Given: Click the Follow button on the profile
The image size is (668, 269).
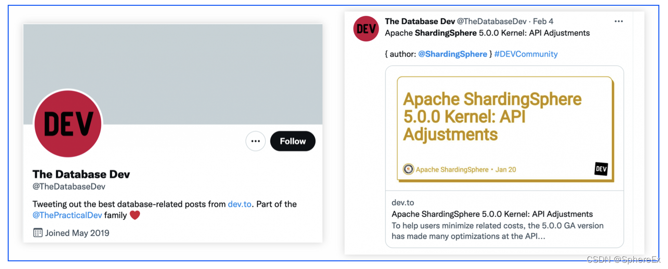Looking at the screenshot, I should tap(293, 141).
